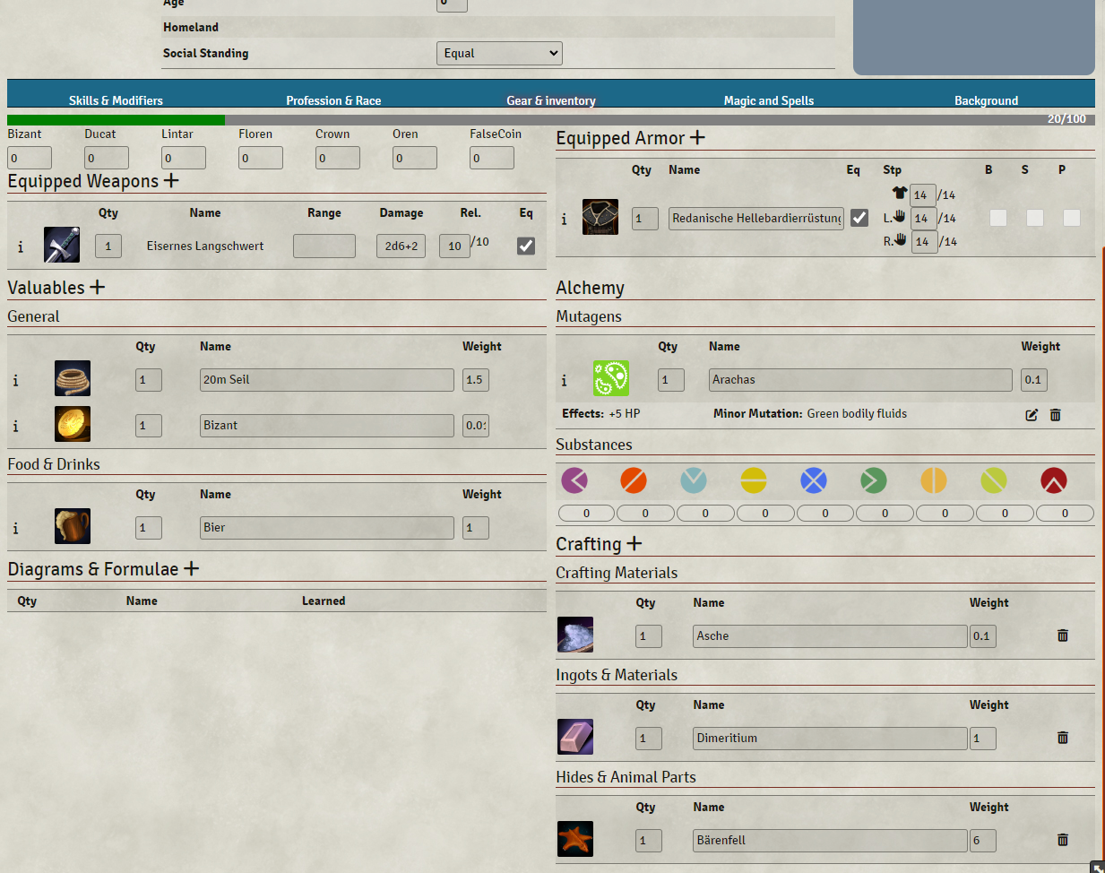Toggle the P piercing resistance checkbox
1105x873 pixels.
tap(1072, 218)
